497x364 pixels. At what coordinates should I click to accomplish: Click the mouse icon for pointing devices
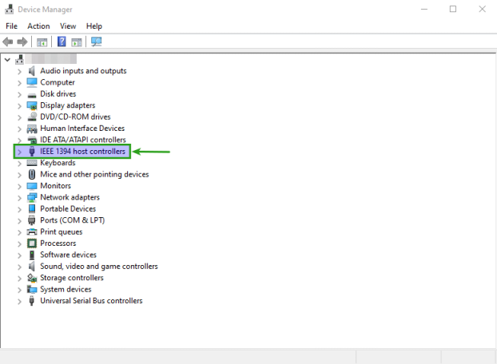pos(32,174)
